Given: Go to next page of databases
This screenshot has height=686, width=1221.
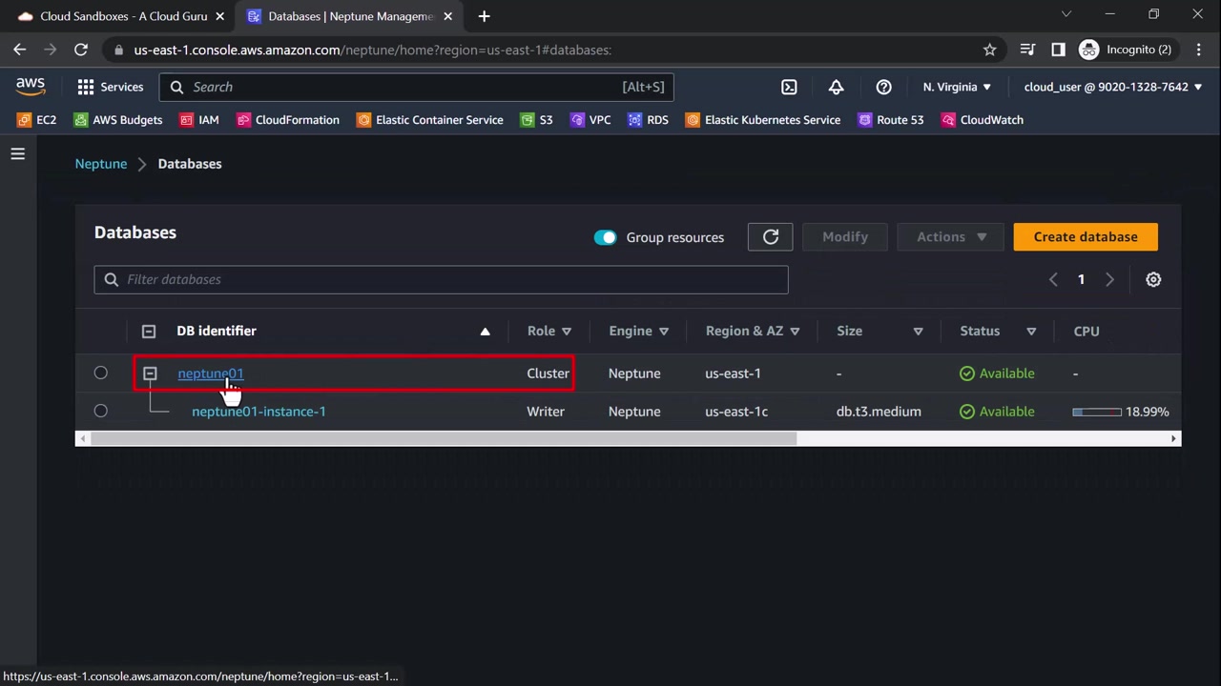Looking at the screenshot, I should coord(1109,279).
